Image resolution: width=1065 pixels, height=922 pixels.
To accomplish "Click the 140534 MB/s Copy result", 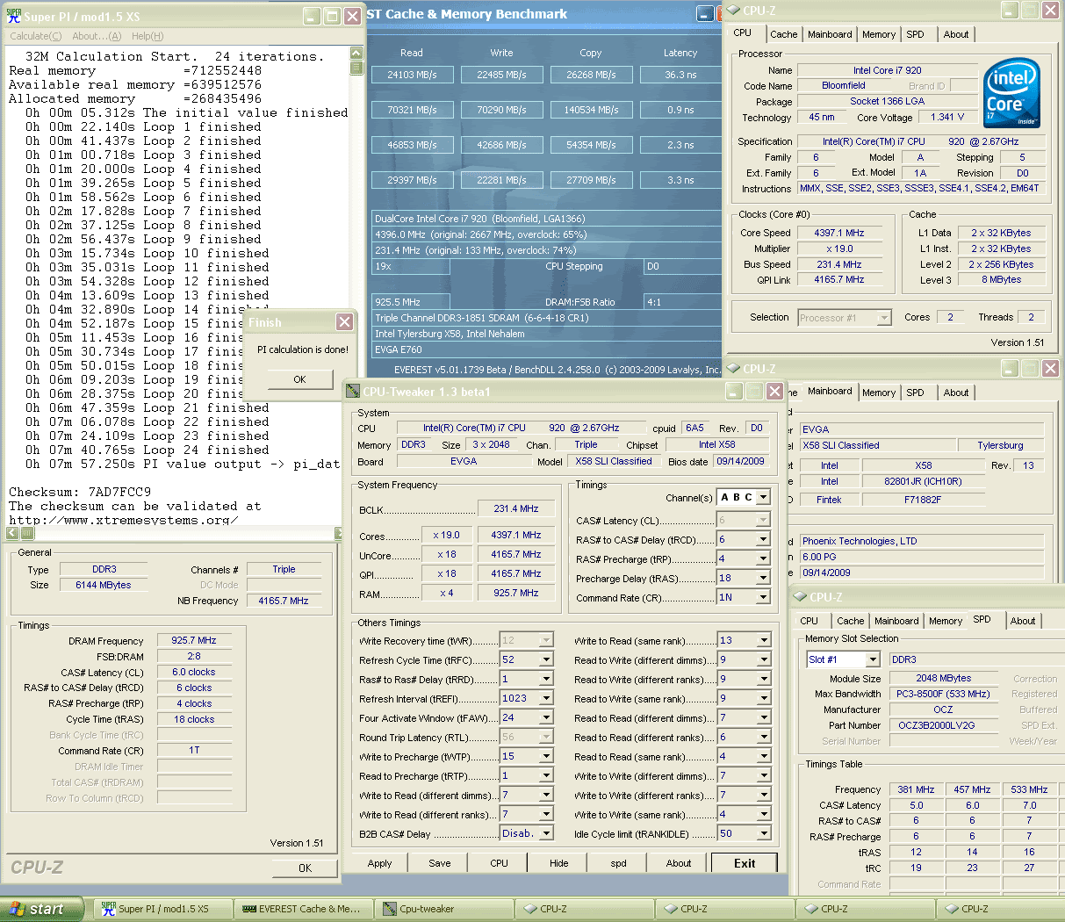I will (x=591, y=110).
